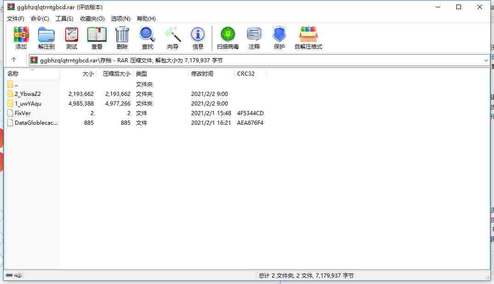Screen dimensions: 494x284
Task: Select the DataGloblecac... file icon
Action: tap(10, 123)
